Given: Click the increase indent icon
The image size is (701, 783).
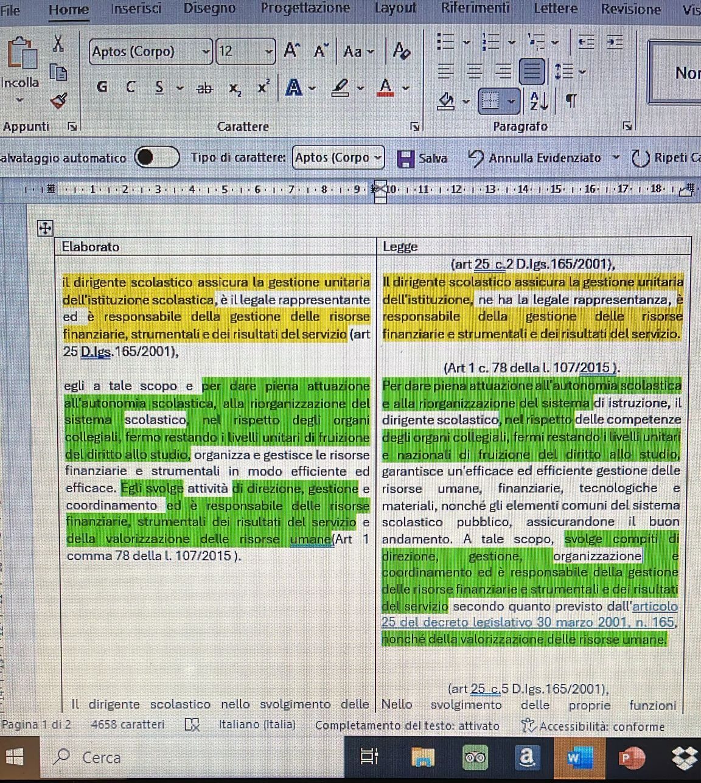Looking at the screenshot, I should pyautogui.click(x=615, y=42).
